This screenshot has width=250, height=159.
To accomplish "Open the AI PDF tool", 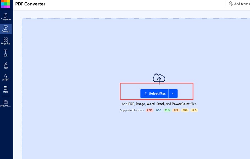I will 6,77.
